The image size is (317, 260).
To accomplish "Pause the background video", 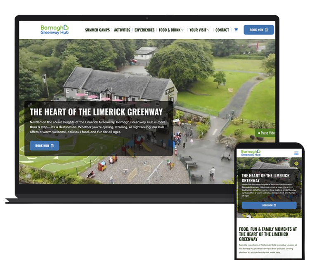I will [x=265, y=133].
